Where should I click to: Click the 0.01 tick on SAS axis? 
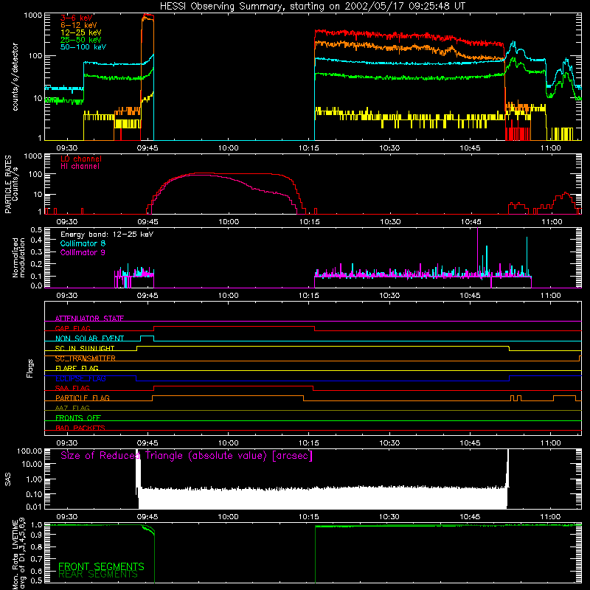[x=34, y=507]
